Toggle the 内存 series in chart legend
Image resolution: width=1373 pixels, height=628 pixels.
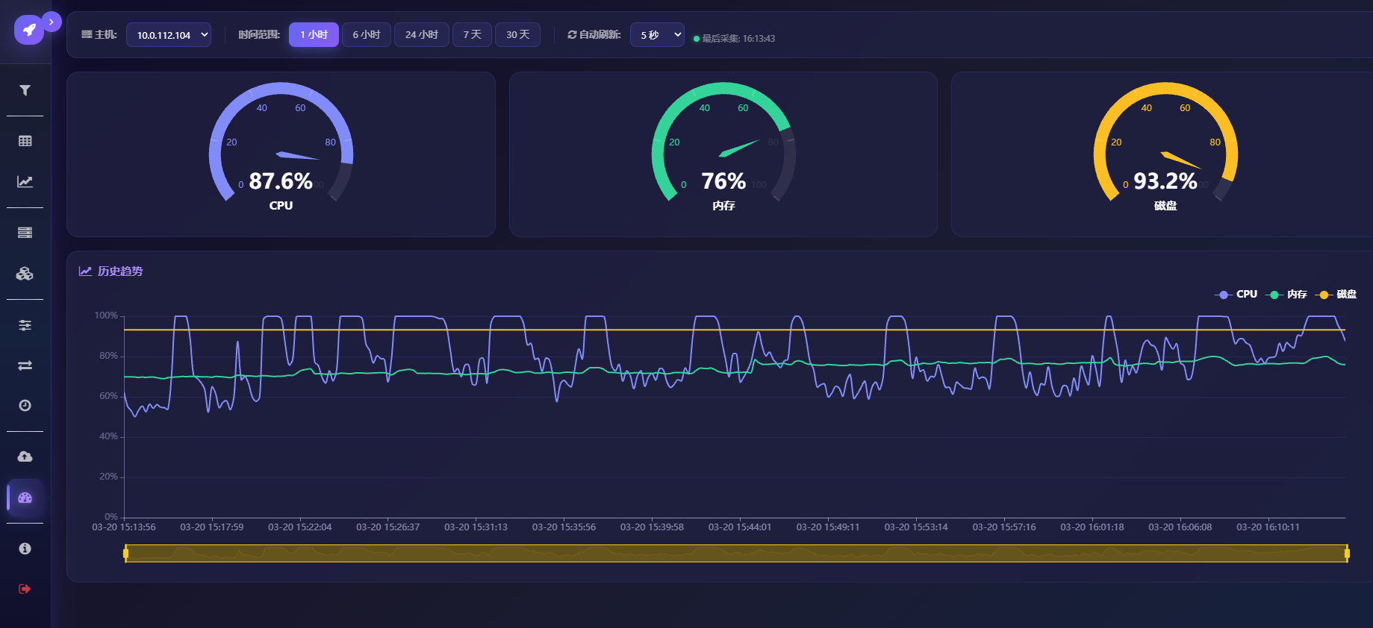coord(1287,294)
